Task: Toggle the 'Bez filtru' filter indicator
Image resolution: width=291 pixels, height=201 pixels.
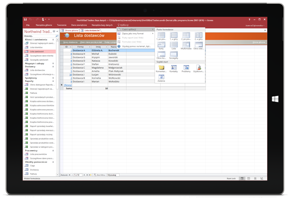Action: click(x=99, y=175)
